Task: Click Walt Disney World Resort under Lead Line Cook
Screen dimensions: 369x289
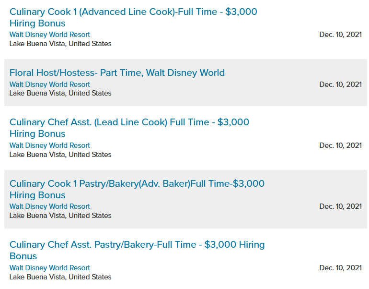Action: (50, 145)
